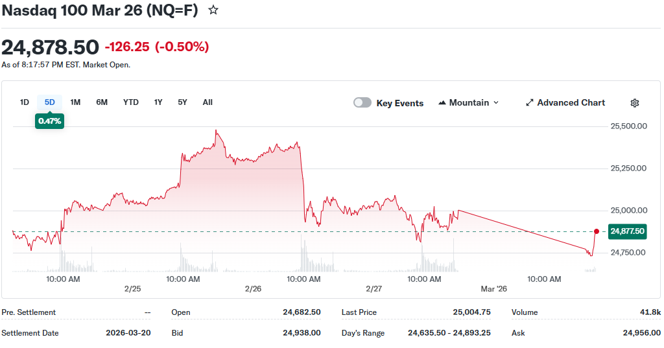Viewport: 664px width, 348px height.
Task: Add NQ=F to watchlist with star icon
Action: coord(213,10)
